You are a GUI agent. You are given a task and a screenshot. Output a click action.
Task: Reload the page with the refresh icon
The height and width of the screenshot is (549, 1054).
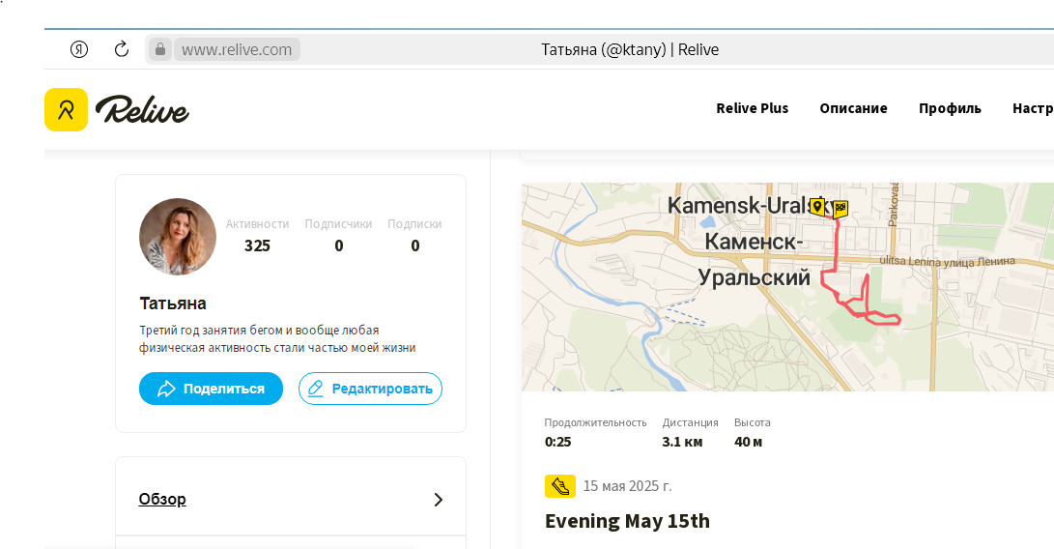point(121,49)
